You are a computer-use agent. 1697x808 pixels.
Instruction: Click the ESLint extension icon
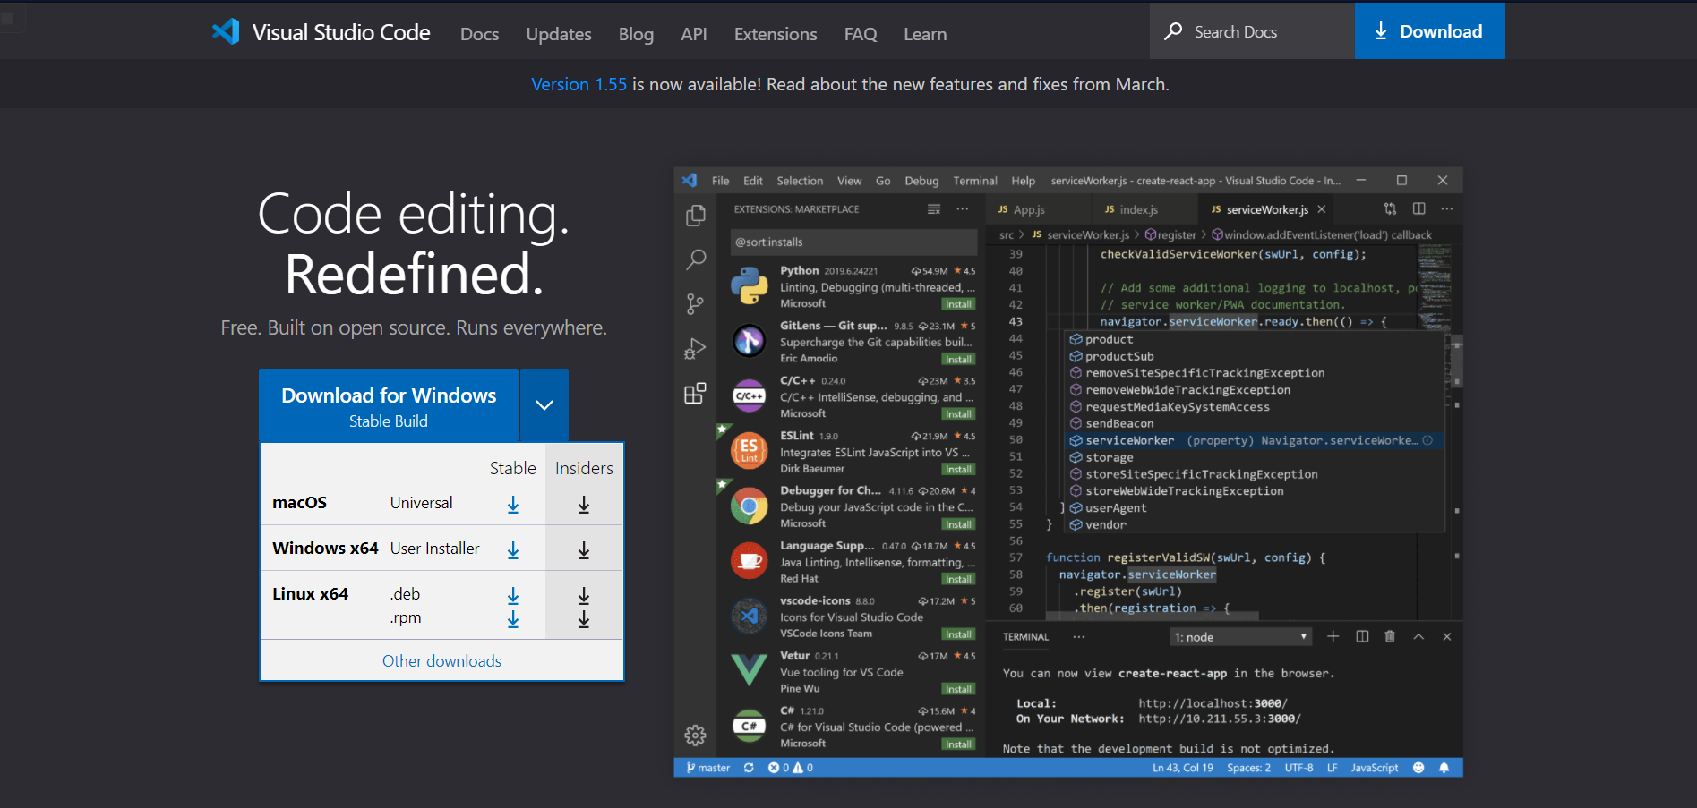[x=749, y=451]
